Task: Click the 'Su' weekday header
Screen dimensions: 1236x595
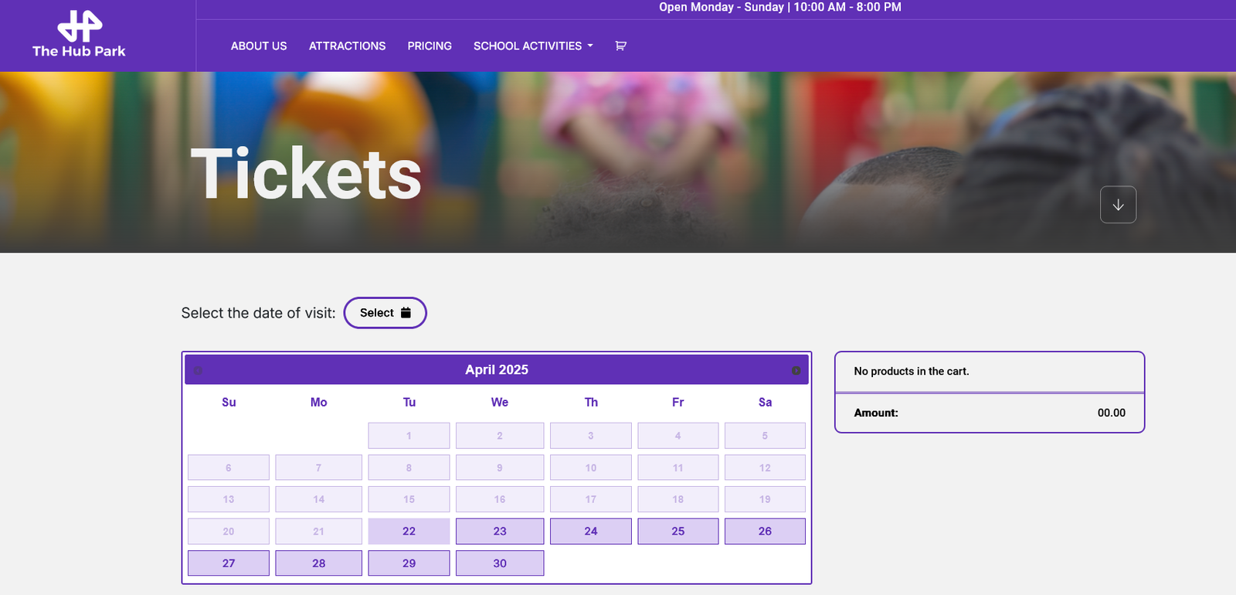Action: coord(229,403)
